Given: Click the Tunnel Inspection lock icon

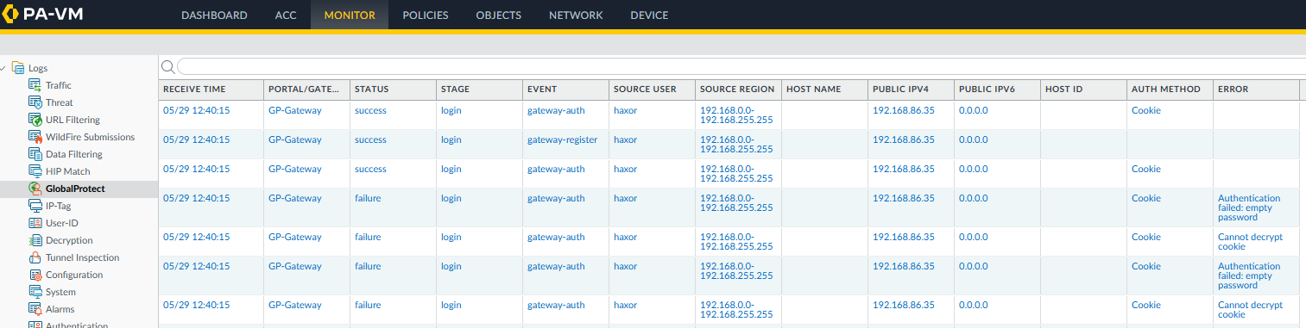Looking at the screenshot, I should pyautogui.click(x=35, y=257).
